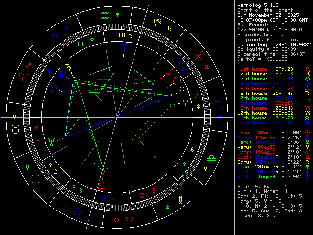Screen dimensions: 313x235
Task: Select the 'Sidereal time: 19:36:37' line
Action: [x=271, y=54]
